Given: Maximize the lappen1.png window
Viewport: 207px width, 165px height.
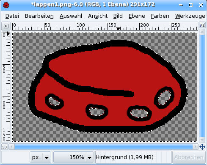Looking at the screenshot, I should point(191,5).
